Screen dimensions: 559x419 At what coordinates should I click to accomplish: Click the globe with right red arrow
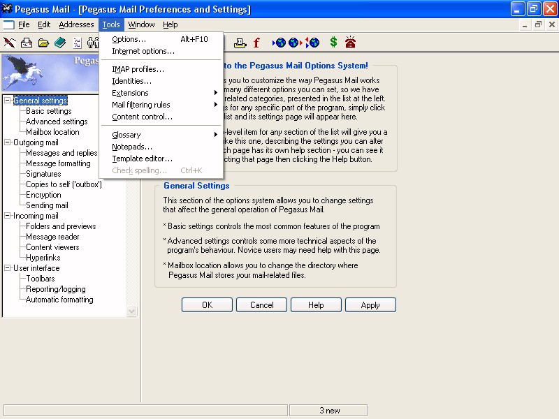click(295, 43)
